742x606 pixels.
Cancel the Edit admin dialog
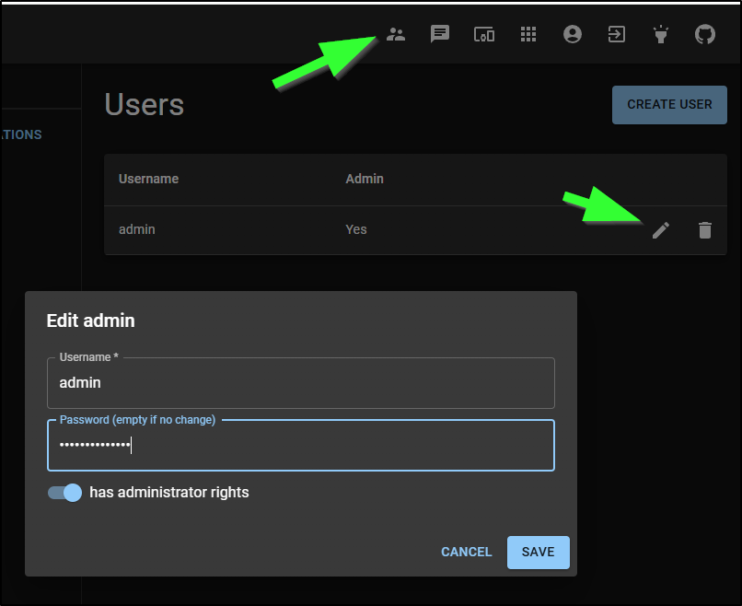tap(467, 553)
